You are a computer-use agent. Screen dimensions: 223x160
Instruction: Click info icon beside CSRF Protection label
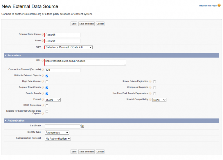(x=43, y=106)
